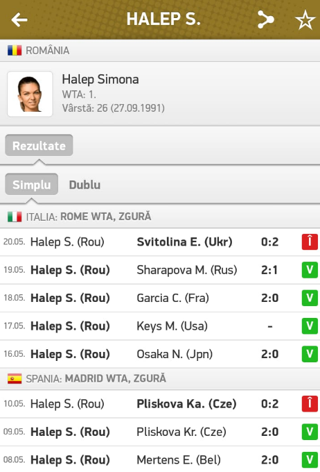Open the Italia Rome WTA tournament header

160,217
